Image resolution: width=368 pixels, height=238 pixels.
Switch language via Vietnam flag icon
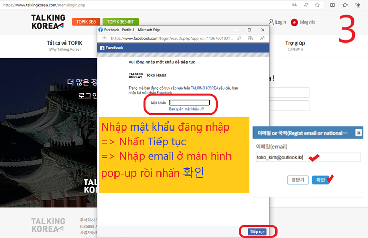pyautogui.click(x=294, y=23)
